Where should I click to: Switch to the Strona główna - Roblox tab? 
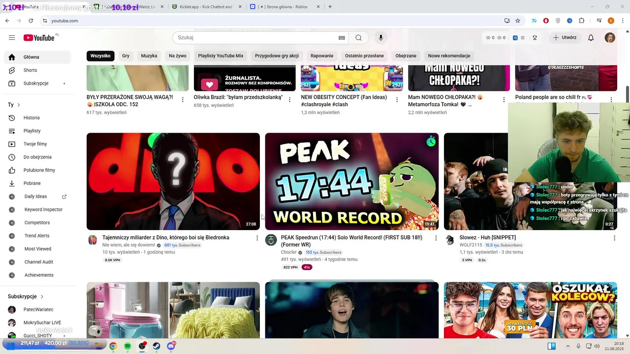(284, 7)
